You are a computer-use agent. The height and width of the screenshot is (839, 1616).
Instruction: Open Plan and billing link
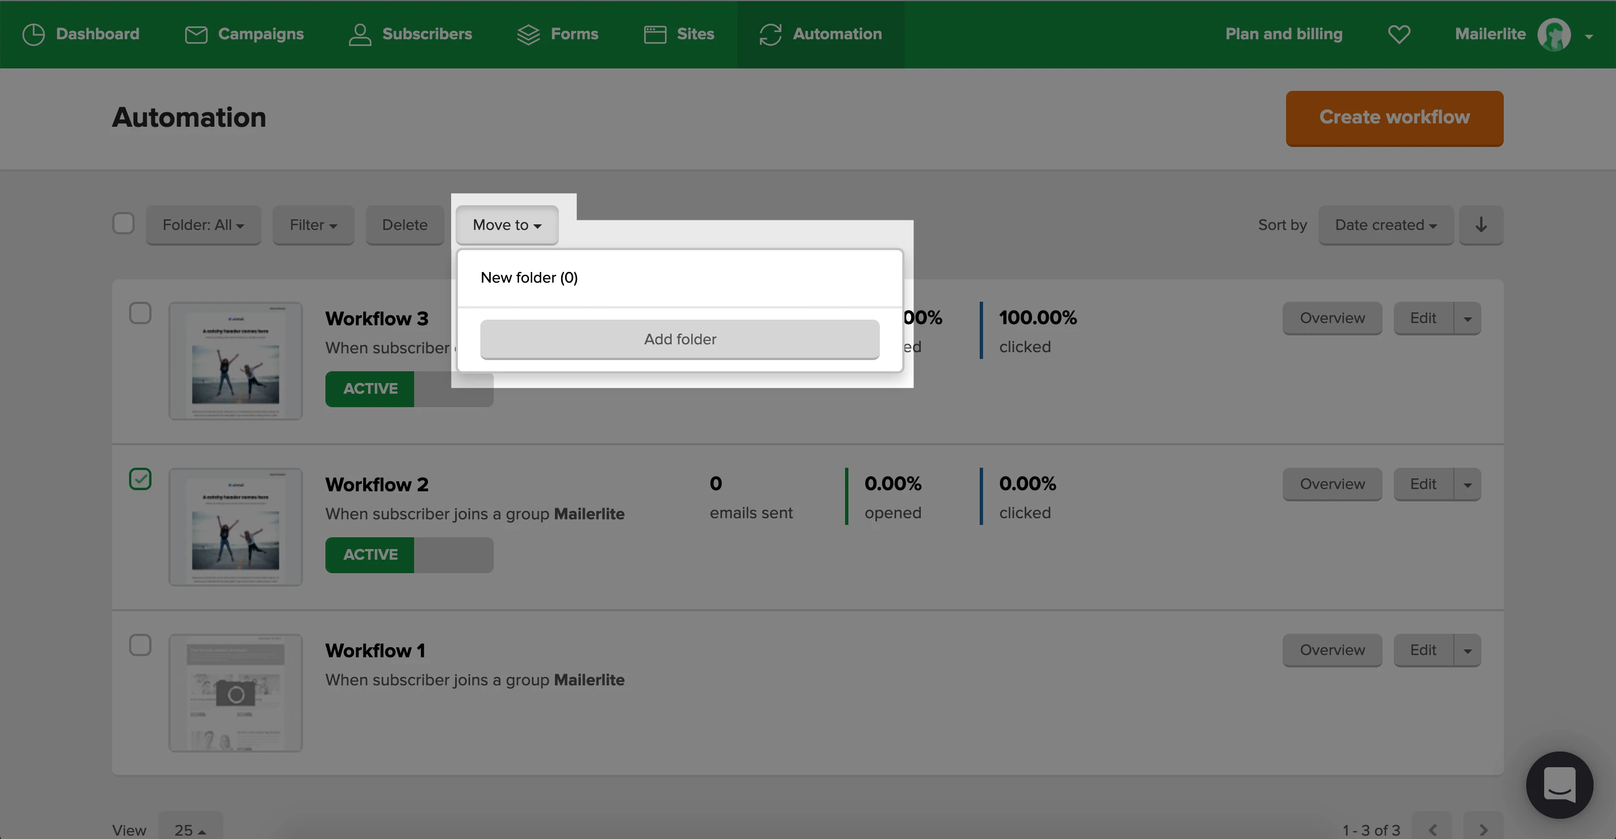pos(1283,34)
